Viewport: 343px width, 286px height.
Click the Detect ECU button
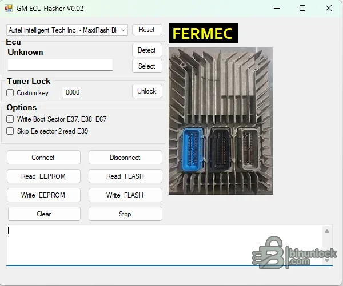pos(147,50)
